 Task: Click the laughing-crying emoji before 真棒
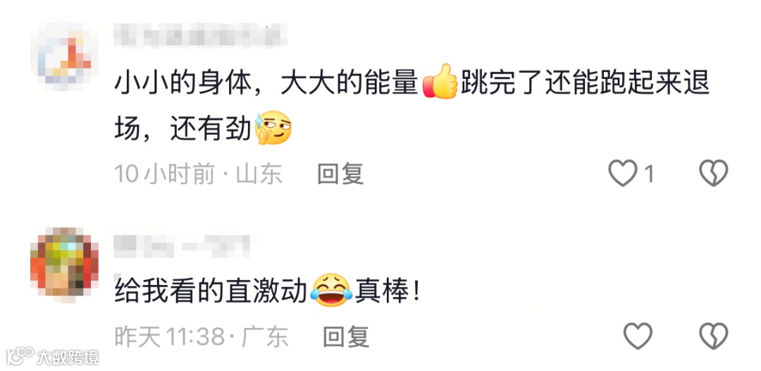tap(333, 290)
